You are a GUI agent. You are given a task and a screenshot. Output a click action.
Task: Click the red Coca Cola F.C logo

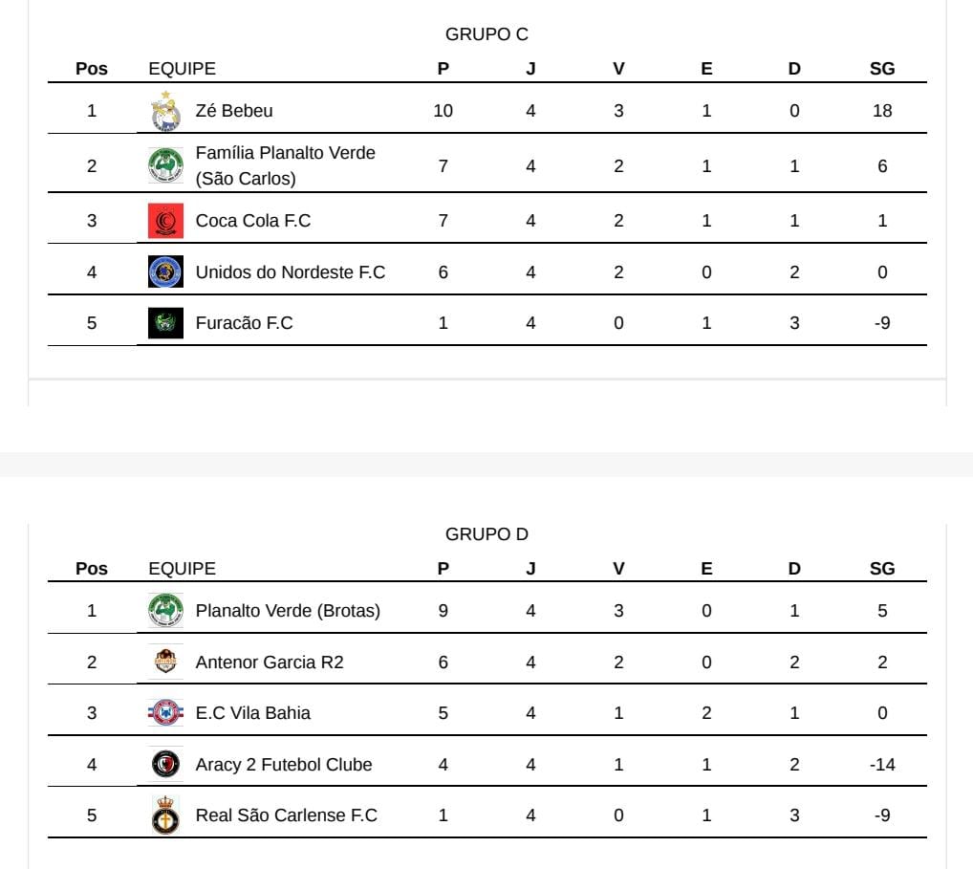[165, 221]
